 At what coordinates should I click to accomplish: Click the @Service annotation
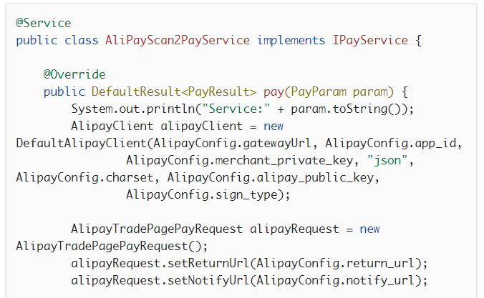pos(44,23)
